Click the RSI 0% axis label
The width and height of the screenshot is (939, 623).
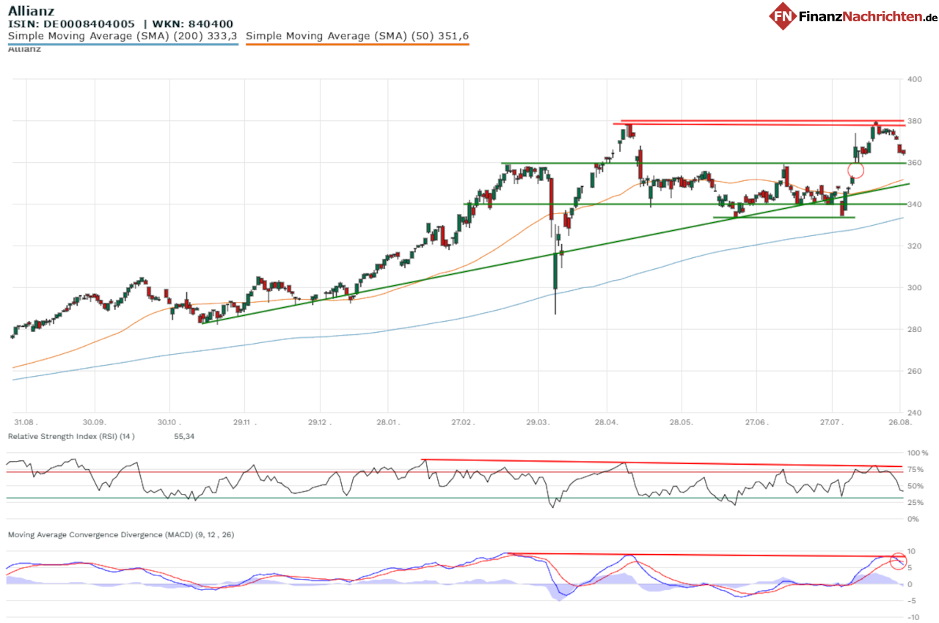pyautogui.click(x=914, y=519)
